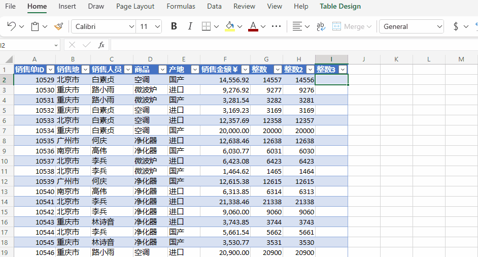Open filter for 销售人员 column
This screenshot has height=257, width=478.
pos(128,70)
